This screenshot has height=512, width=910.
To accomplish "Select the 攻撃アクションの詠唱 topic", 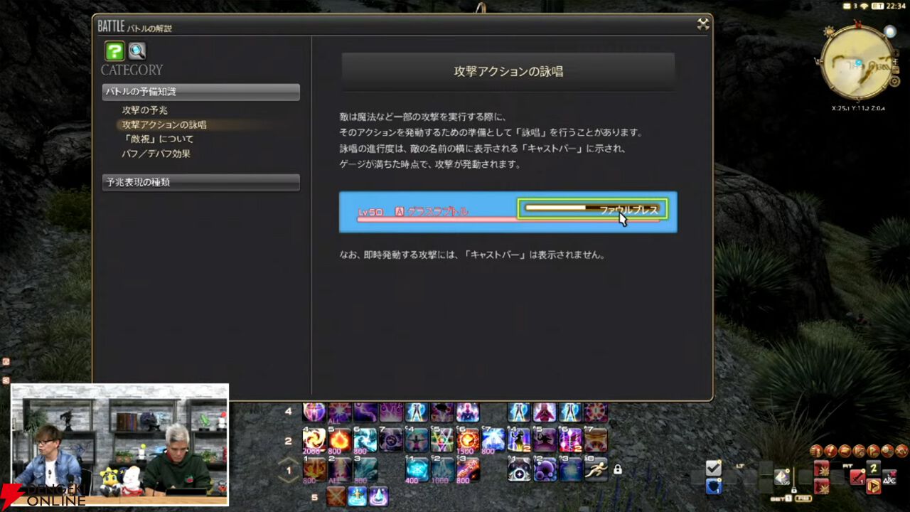I will pos(164,124).
